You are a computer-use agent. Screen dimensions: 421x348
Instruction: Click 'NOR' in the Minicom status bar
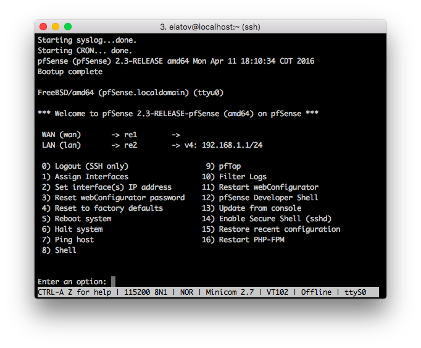186,292
